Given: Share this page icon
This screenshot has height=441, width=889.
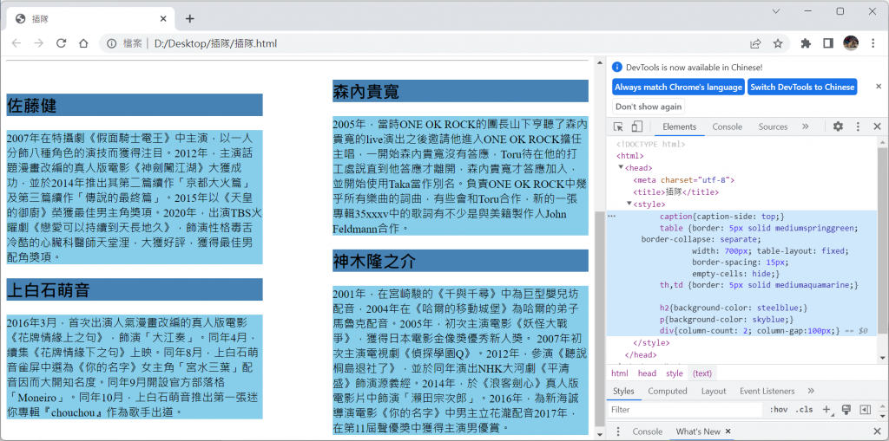Looking at the screenshot, I should 756,43.
